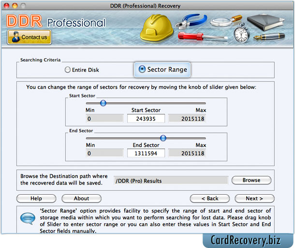295x248 pixels.
Task: Click the Start Sector slider track right end
Action: coord(205,103)
